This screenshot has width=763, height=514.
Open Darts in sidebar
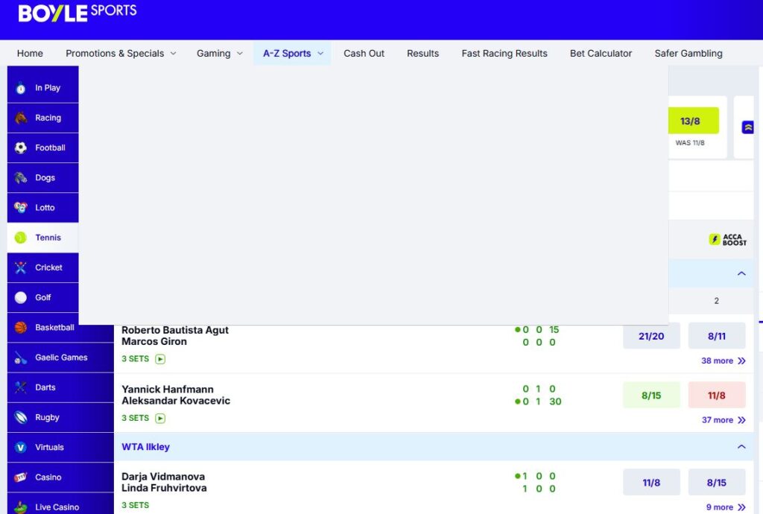point(60,387)
